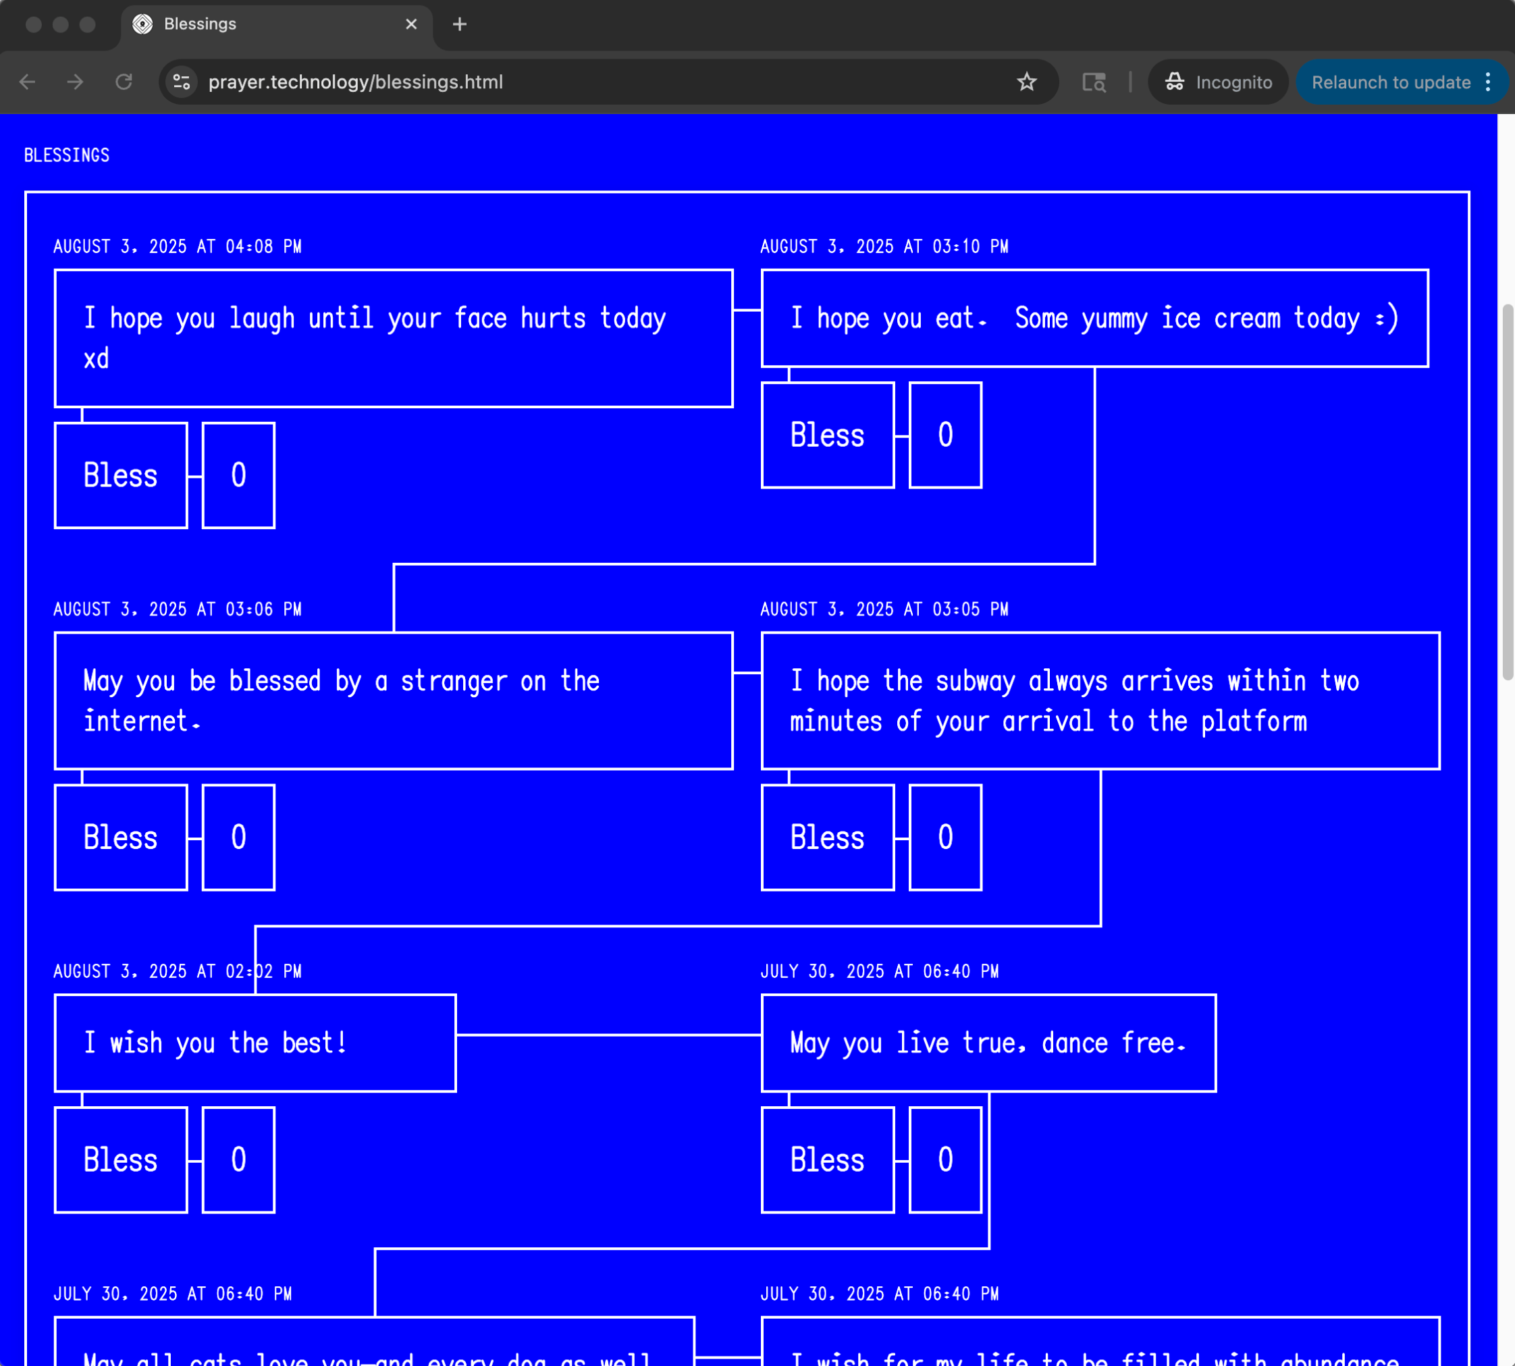The width and height of the screenshot is (1515, 1366).
Task: Bless the laugh until face hurts message
Action: tap(120, 475)
